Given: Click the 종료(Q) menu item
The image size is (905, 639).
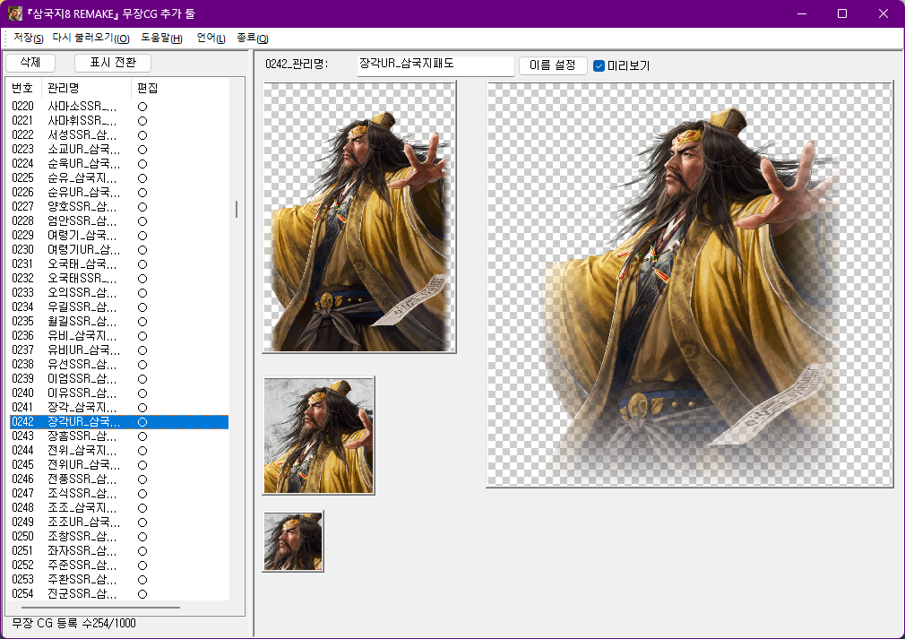Looking at the screenshot, I should point(252,39).
